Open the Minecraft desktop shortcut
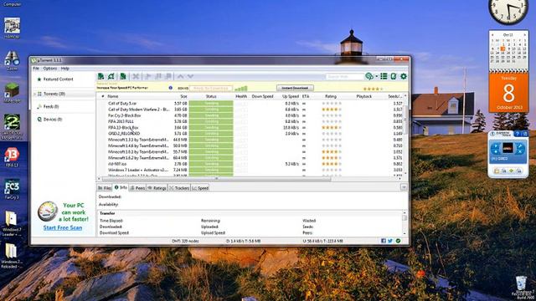 tap(12, 93)
